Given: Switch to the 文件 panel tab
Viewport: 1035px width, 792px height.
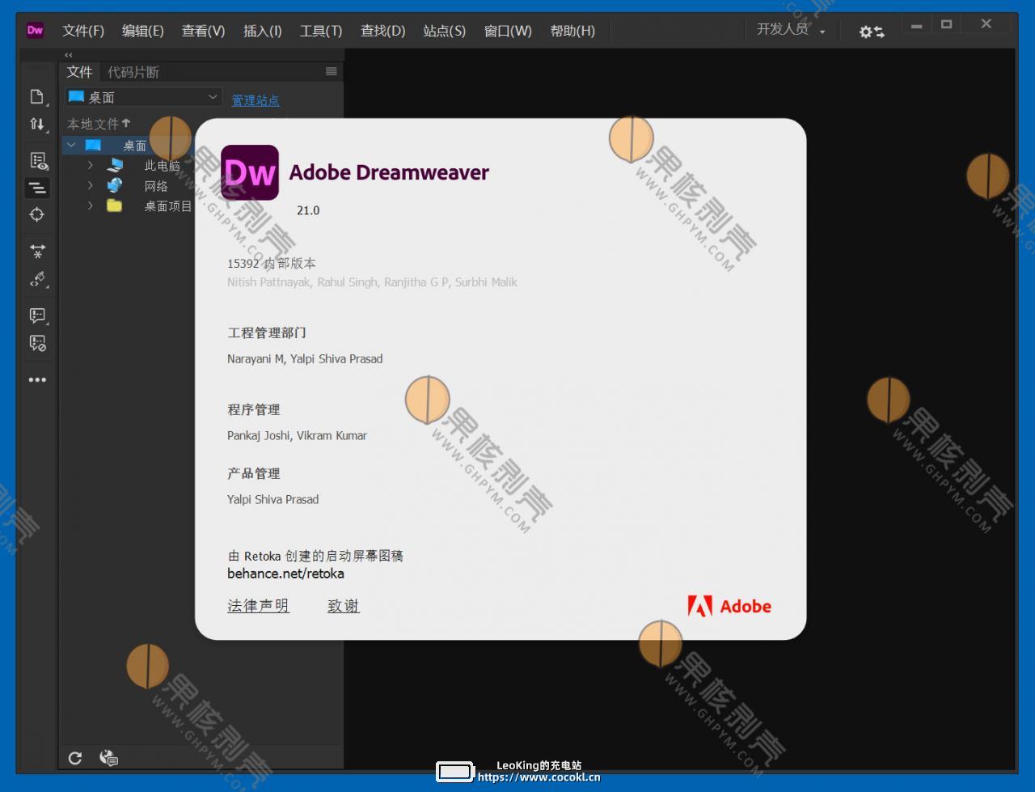Looking at the screenshot, I should click(79, 72).
